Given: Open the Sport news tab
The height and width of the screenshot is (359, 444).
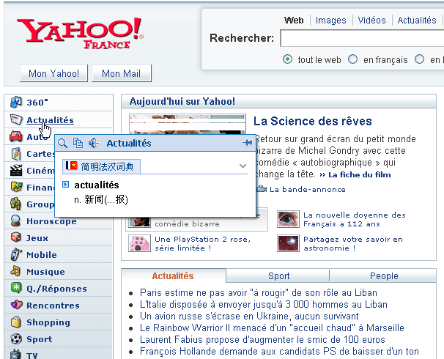Looking at the screenshot, I should point(278,275).
